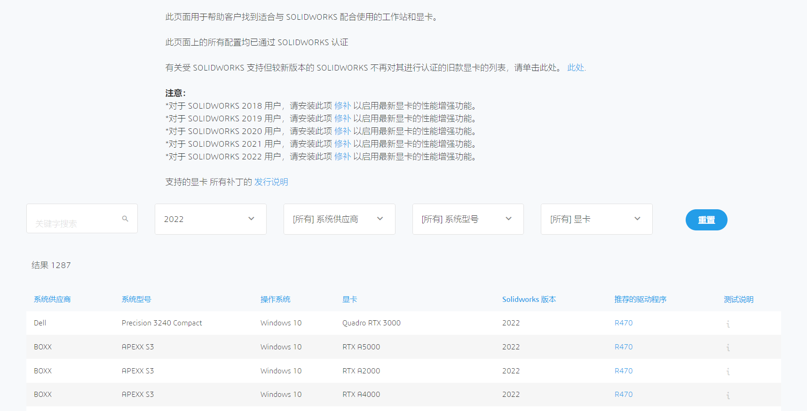Expand the system model dropdown
This screenshot has height=411, width=807.
(468, 219)
